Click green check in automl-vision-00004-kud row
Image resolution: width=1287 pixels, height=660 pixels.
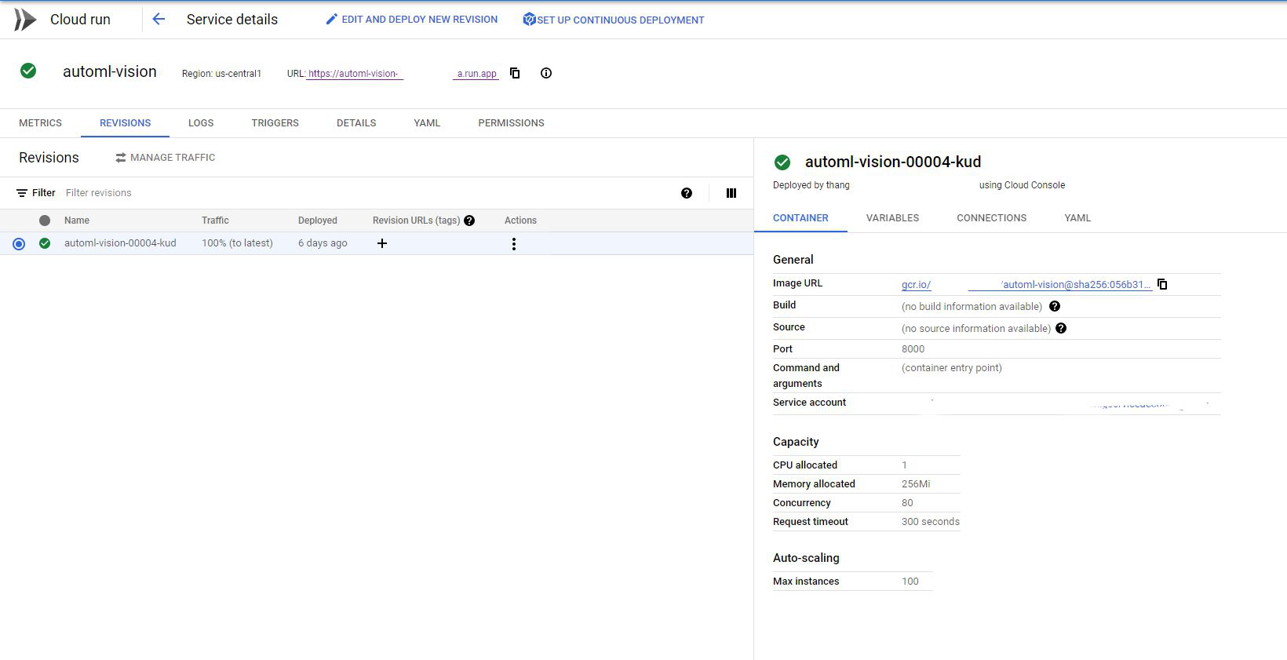click(x=45, y=243)
